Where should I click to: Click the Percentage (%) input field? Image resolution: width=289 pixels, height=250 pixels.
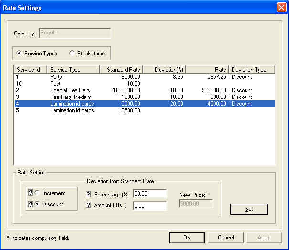click(x=150, y=194)
